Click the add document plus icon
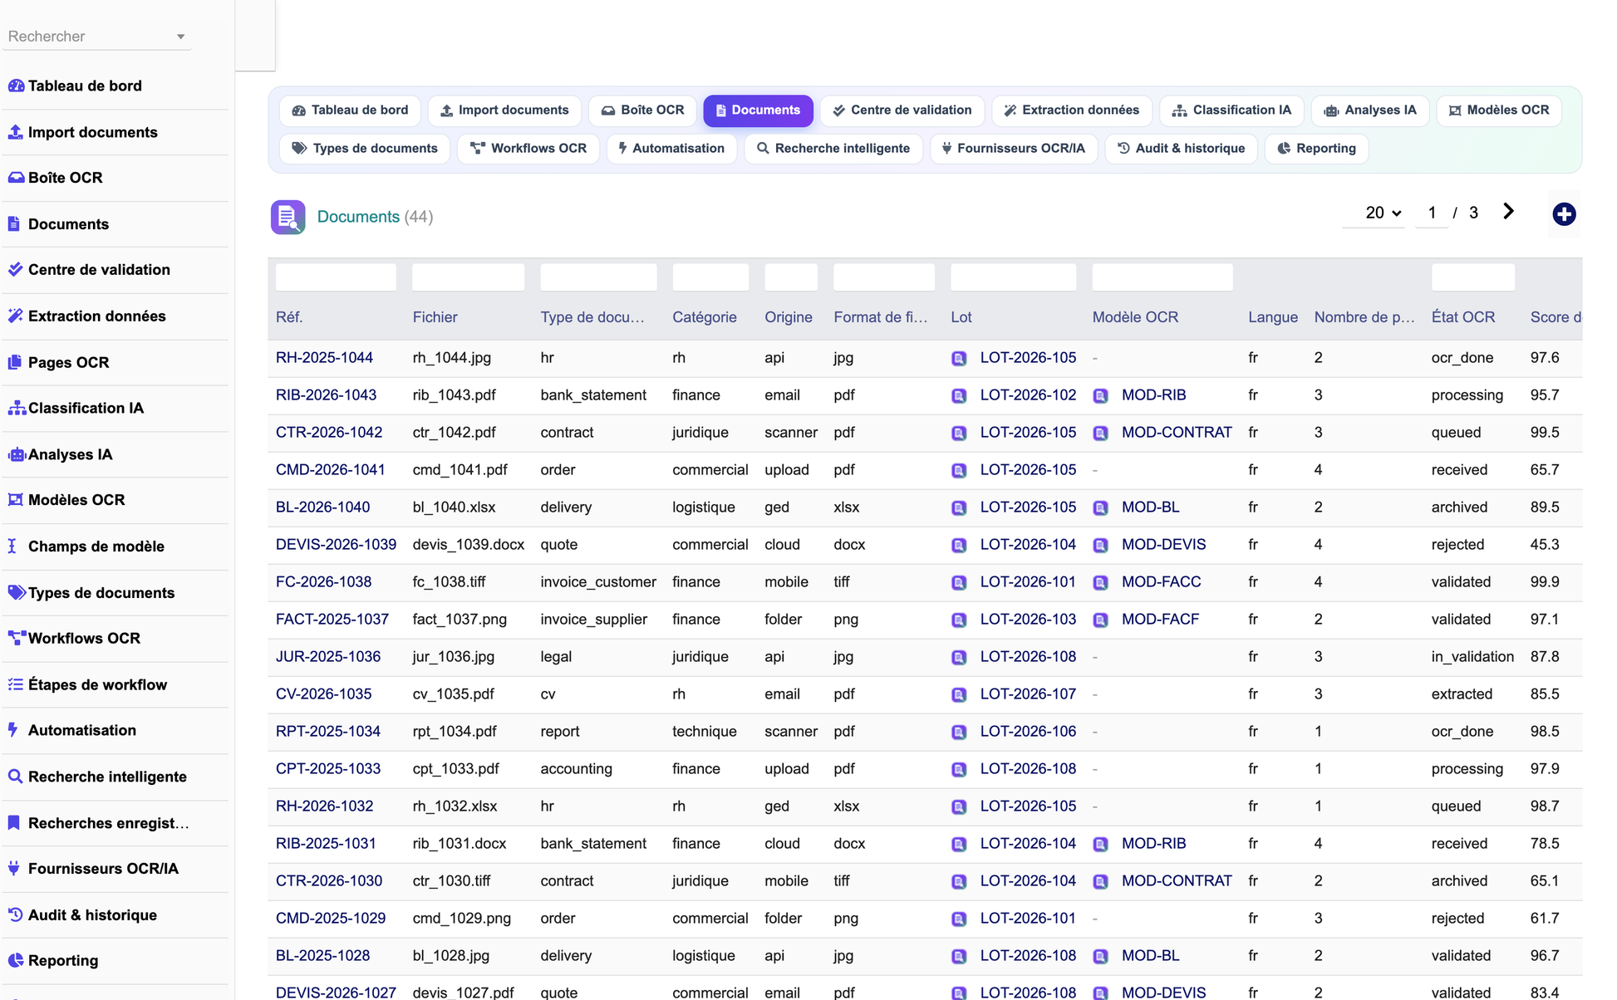The width and height of the screenshot is (1617, 1000). (1564, 214)
